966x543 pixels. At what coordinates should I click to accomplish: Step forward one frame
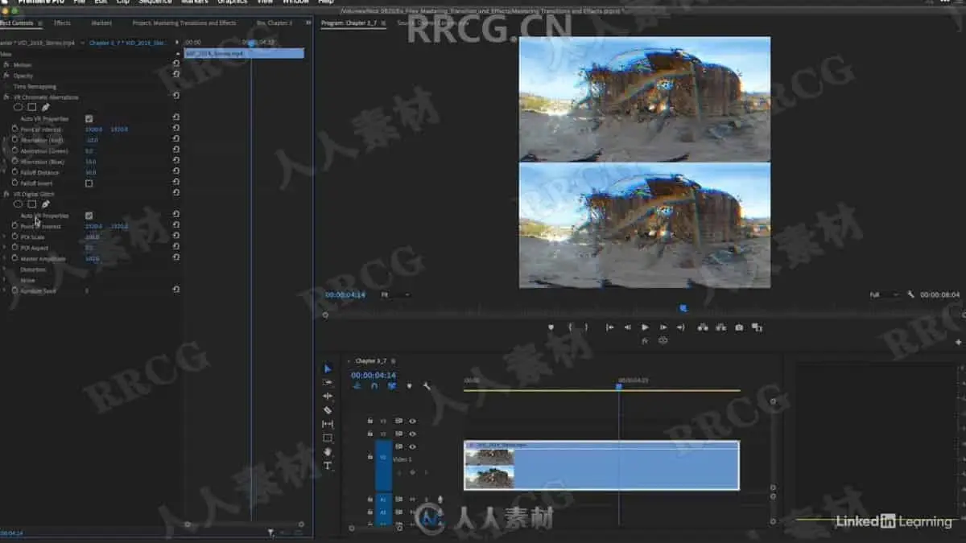(x=663, y=327)
